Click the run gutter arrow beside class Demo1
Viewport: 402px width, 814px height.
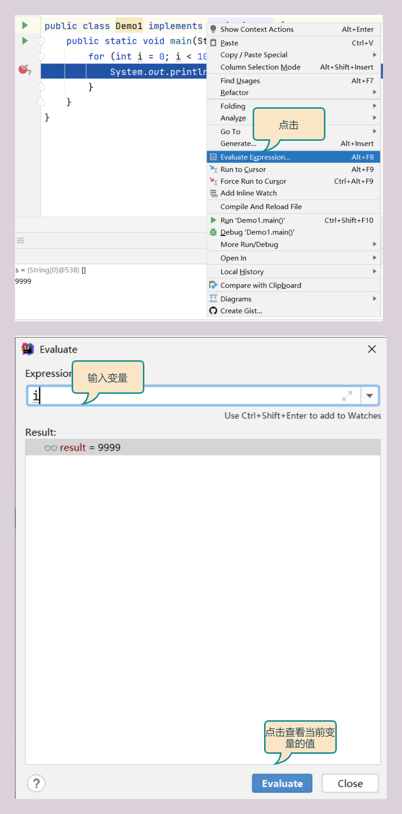pyautogui.click(x=25, y=25)
